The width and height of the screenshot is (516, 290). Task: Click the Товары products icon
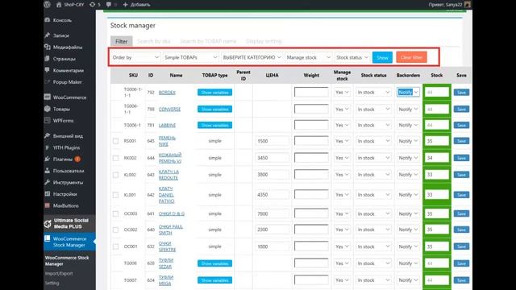(48, 109)
